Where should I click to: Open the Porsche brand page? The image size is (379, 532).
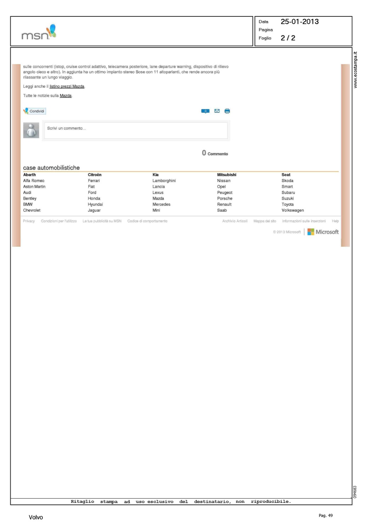[225, 199]
